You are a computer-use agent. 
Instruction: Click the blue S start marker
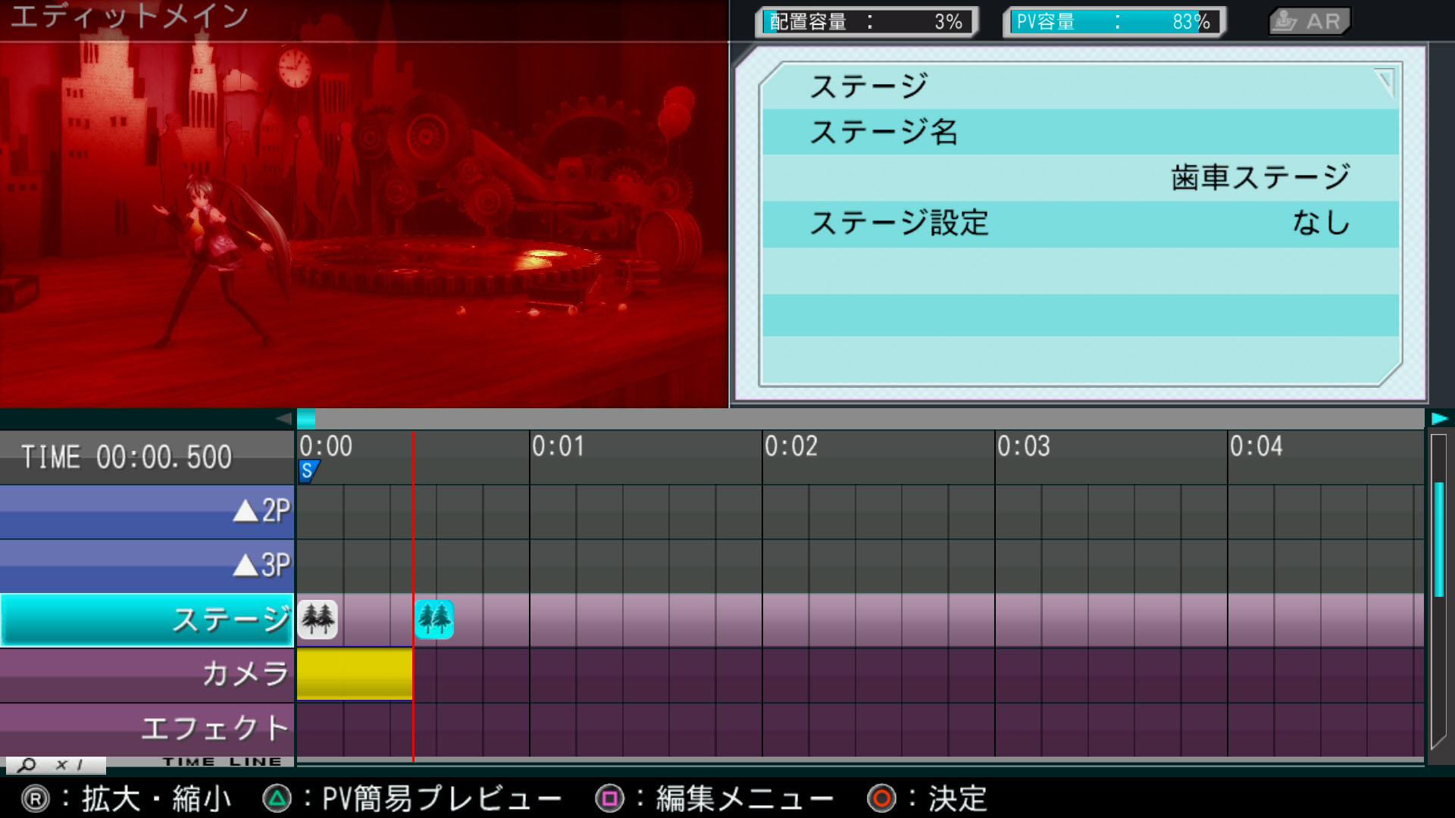308,471
